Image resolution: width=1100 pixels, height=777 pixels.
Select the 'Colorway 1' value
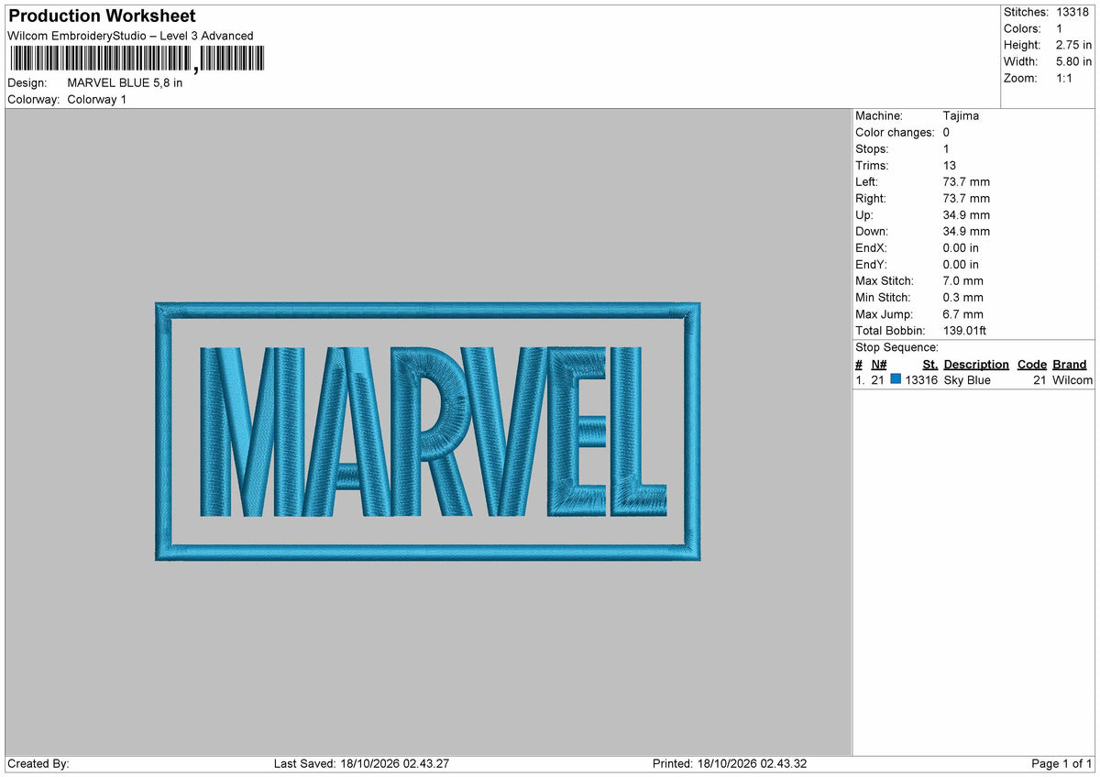(x=97, y=99)
